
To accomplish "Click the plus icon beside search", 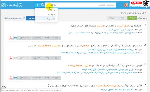I will (x=37, y=5).
